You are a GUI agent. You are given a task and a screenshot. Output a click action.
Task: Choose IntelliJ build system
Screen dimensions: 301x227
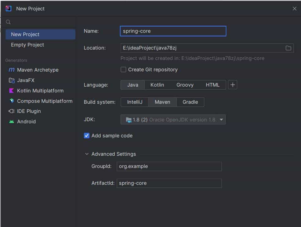[x=135, y=102]
